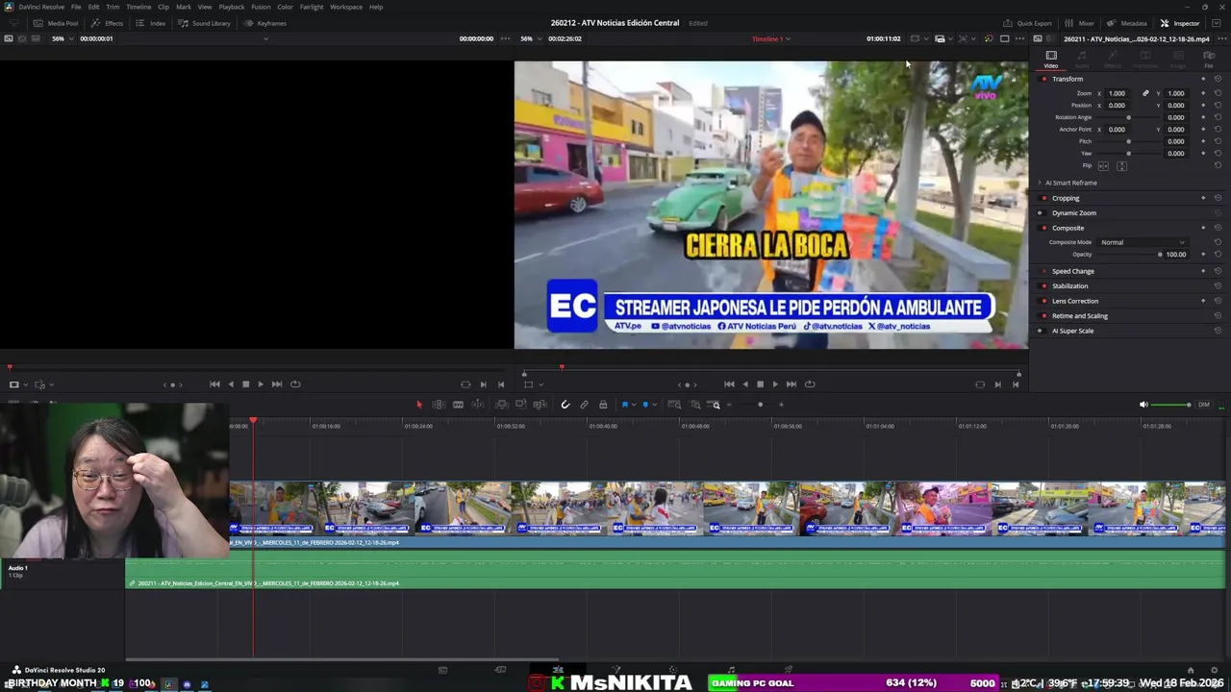
Task: Toggle the DIM audio button
Action: pos(1203,405)
